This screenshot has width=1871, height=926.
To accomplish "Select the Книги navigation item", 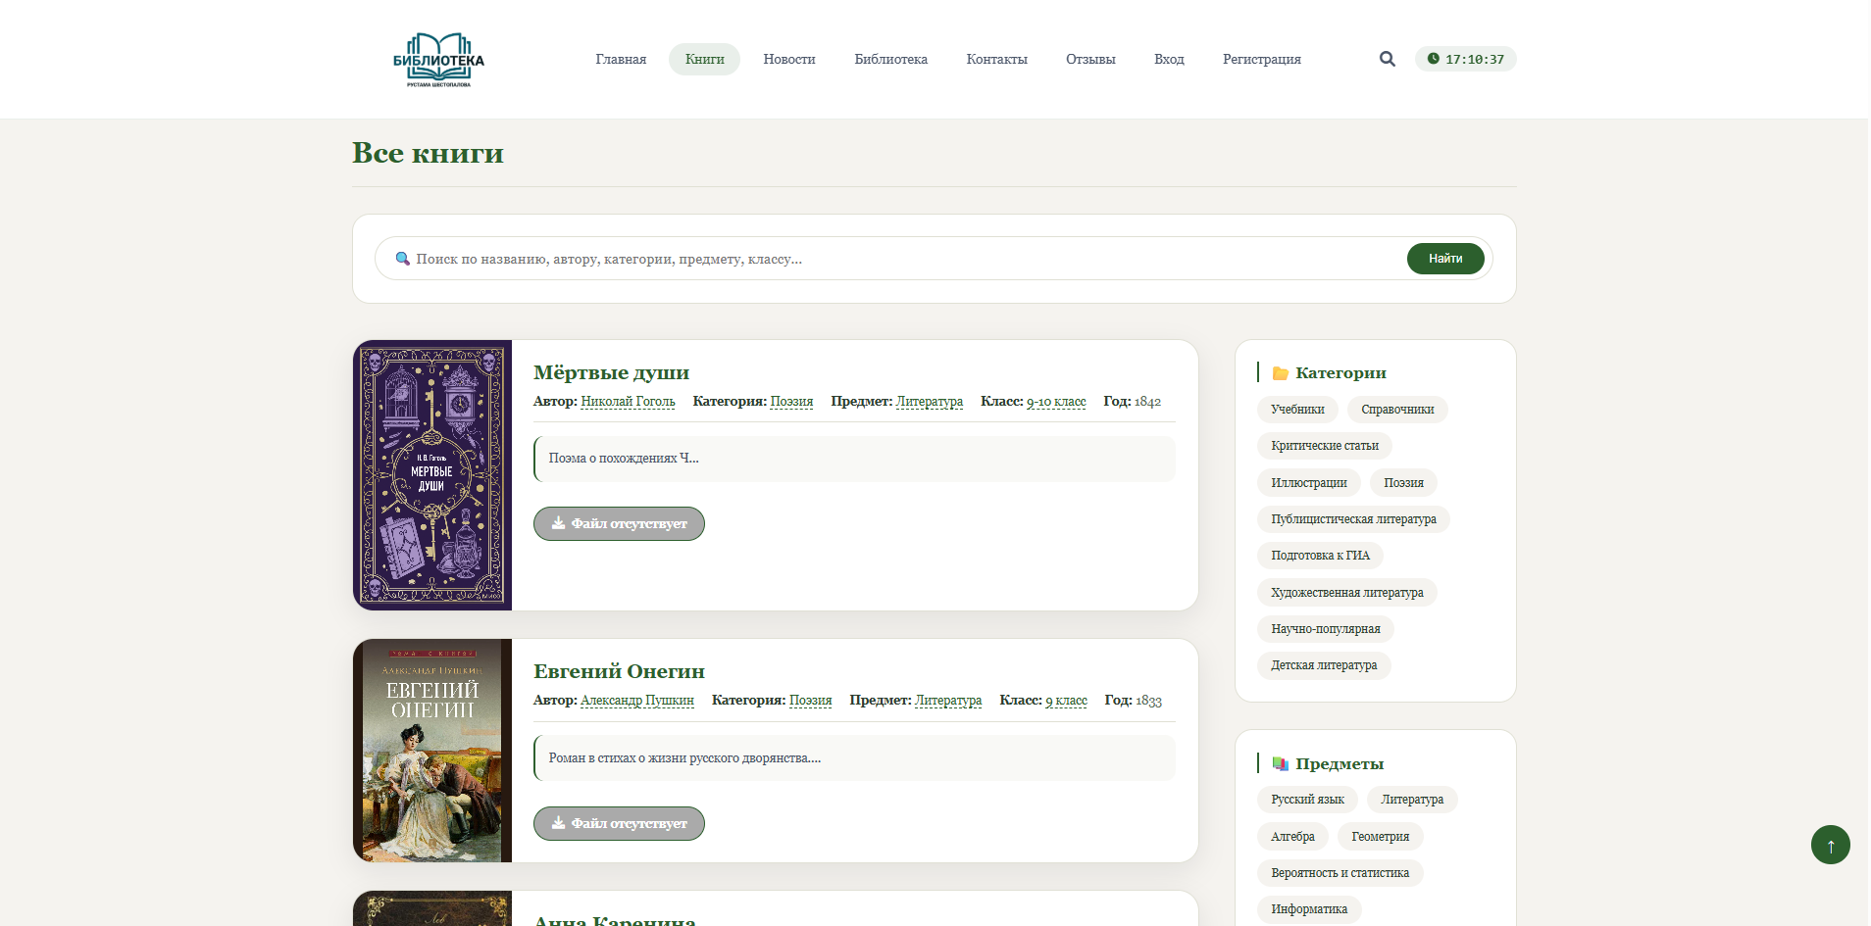I will coord(704,60).
